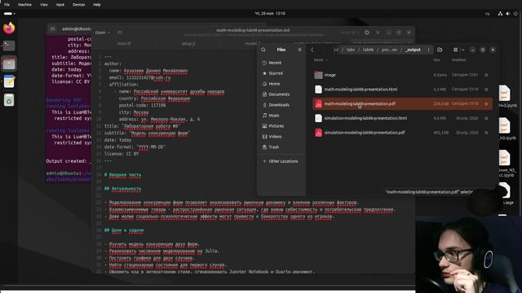Open the path bar three-dot menu
This screenshot has width=522, height=293.
pyautogui.click(x=428, y=50)
